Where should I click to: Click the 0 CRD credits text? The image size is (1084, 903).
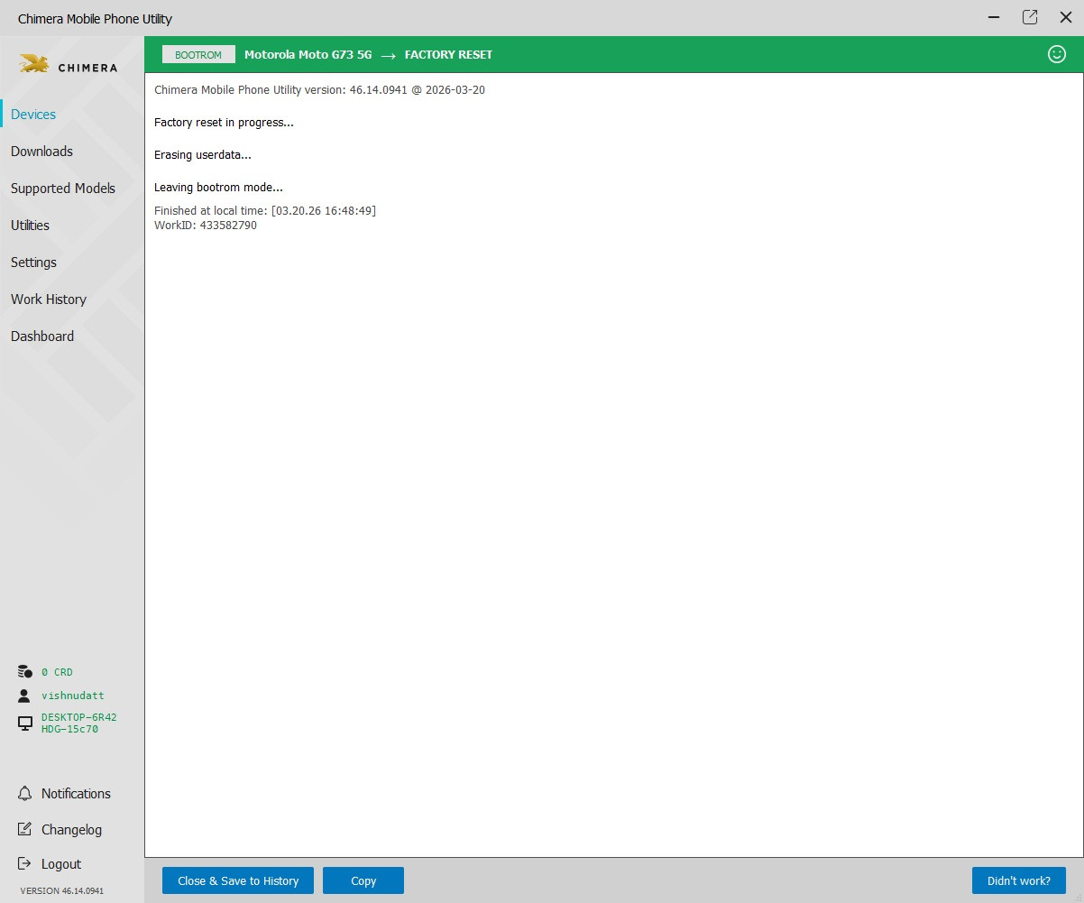[x=57, y=672]
